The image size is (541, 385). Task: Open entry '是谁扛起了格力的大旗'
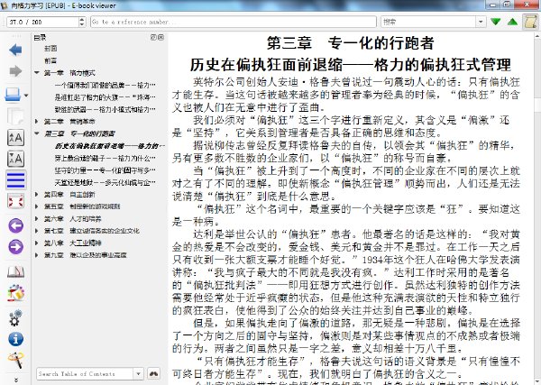[105, 97]
